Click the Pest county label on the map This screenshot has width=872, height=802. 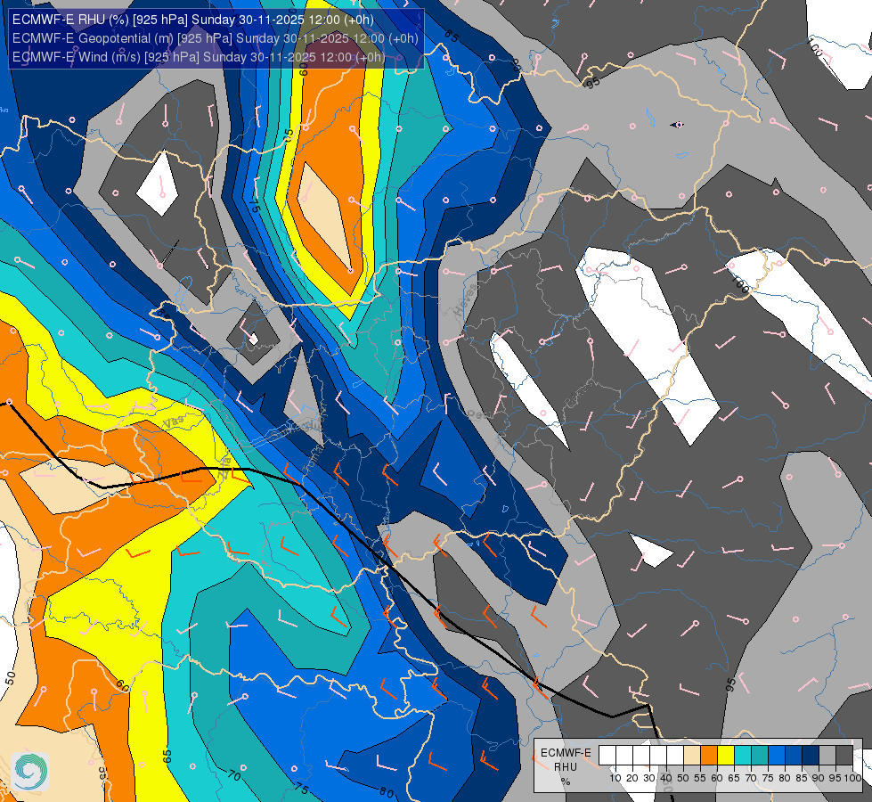[x=479, y=414]
